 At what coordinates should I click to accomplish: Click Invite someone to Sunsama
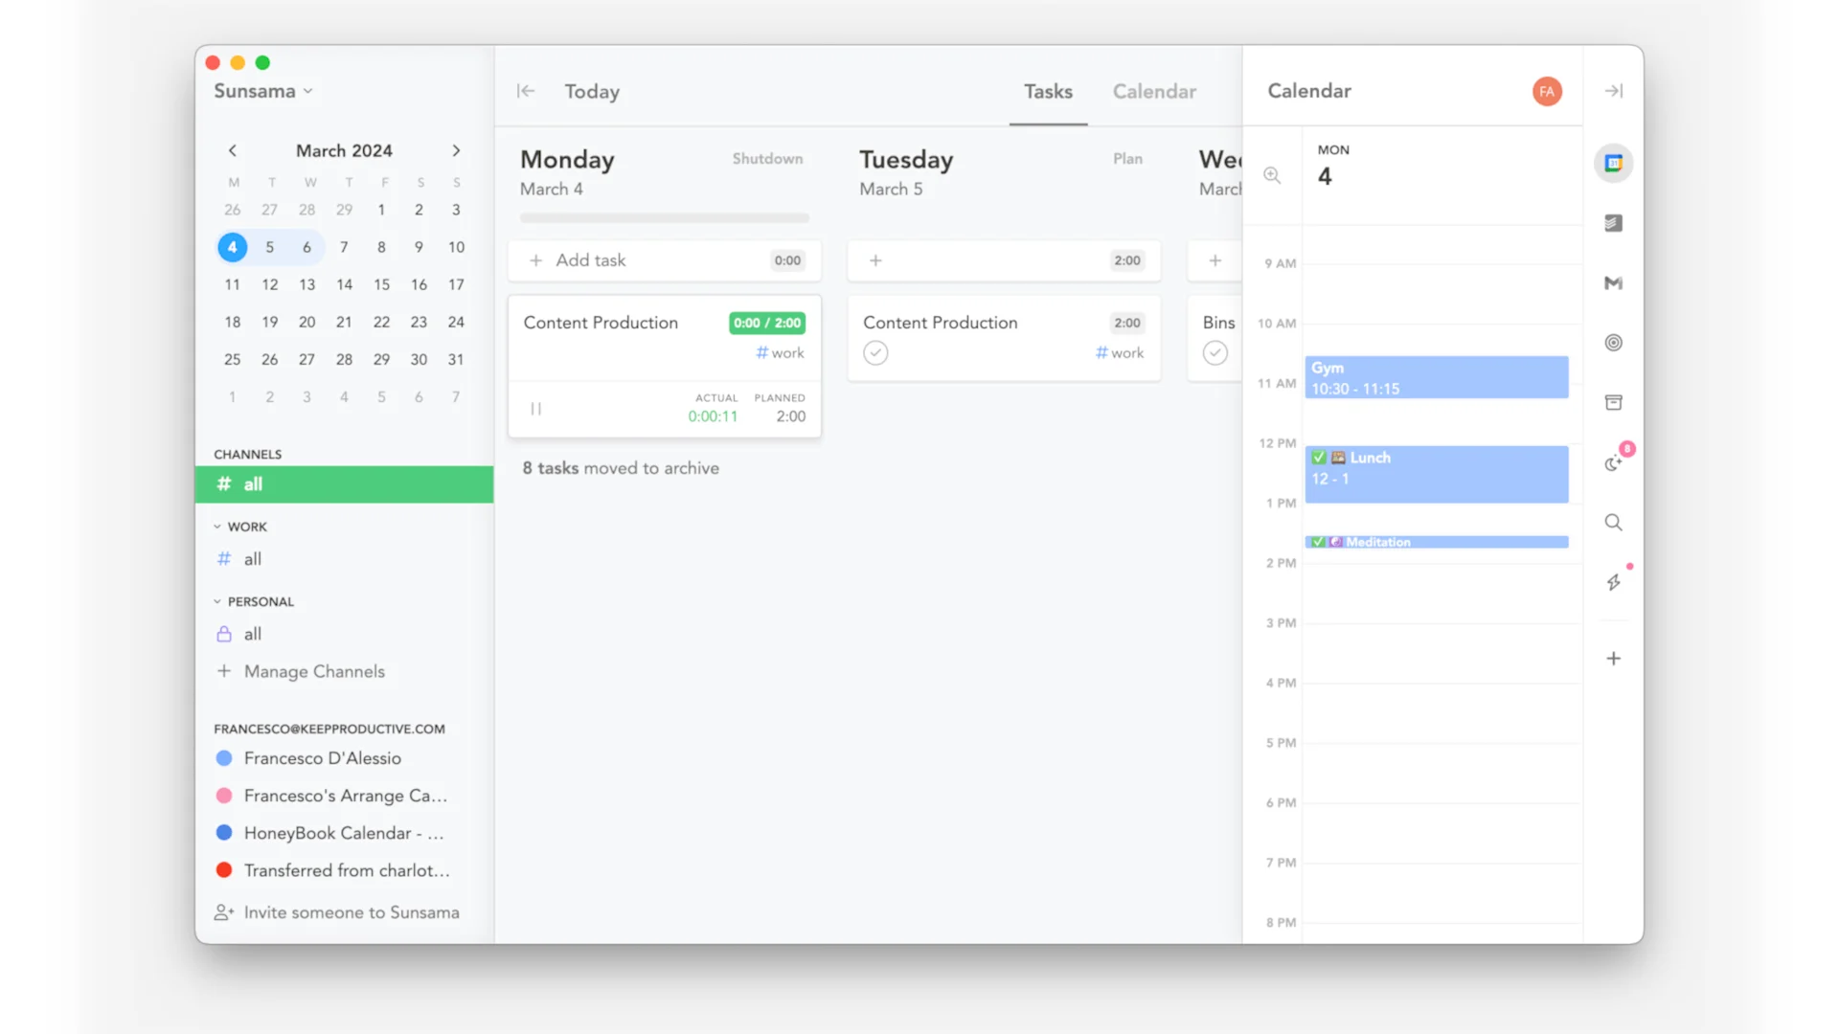point(352,911)
